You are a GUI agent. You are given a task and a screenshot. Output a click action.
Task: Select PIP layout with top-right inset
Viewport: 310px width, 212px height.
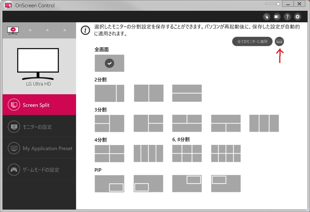[187, 184]
